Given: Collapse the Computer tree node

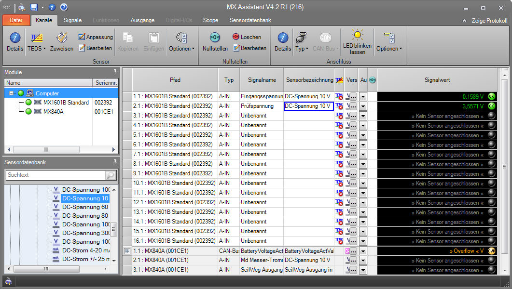Looking at the screenshot, I should [12, 93].
